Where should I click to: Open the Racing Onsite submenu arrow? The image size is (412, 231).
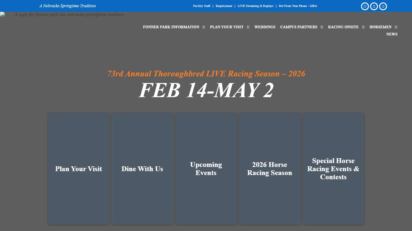[x=363, y=27]
